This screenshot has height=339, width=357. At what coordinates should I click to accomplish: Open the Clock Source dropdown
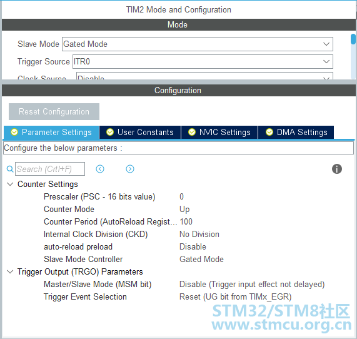(x=204, y=76)
